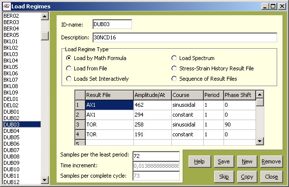Click the down arrow of regime list scrollbar
This screenshot has width=289, height=187.
(x=45, y=180)
